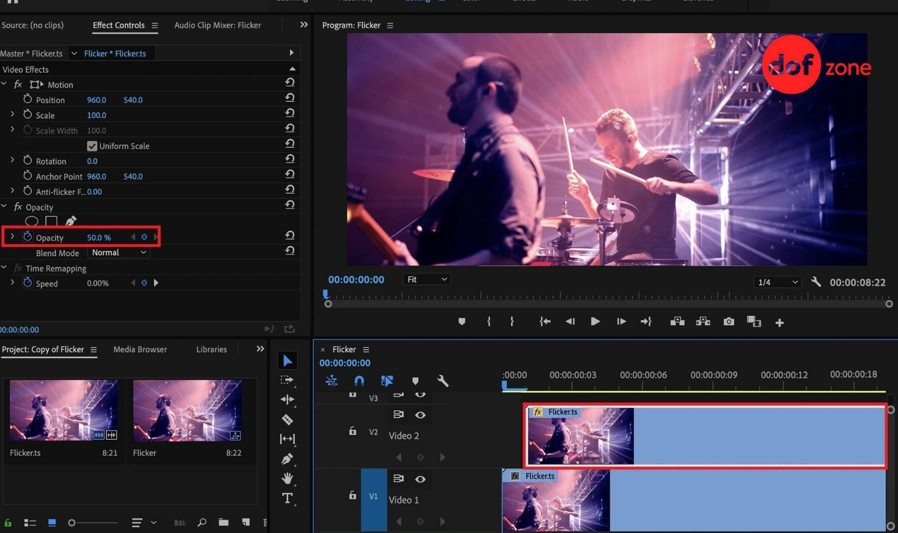Open Program monitor wrench settings
Image resolution: width=898 pixels, height=533 pixels.
tap(816, 282)
